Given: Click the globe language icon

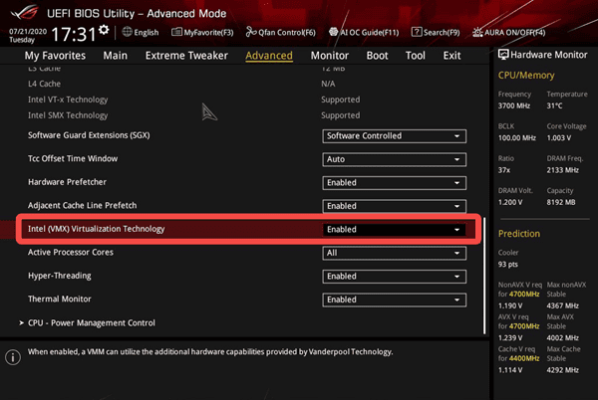Looking at the screenshot, I should [x=127, y=32].
